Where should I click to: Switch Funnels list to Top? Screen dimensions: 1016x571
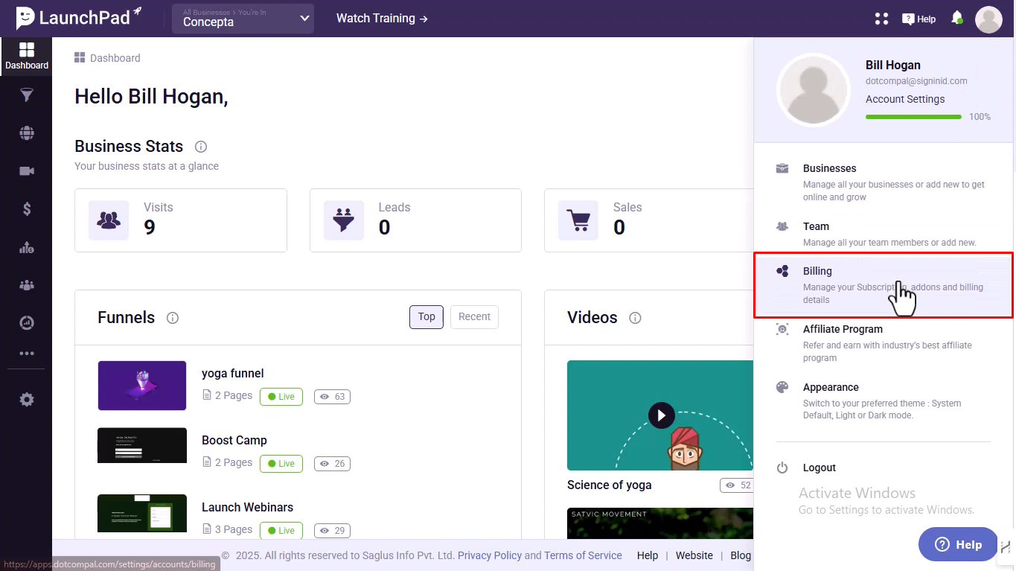point(426,316)
